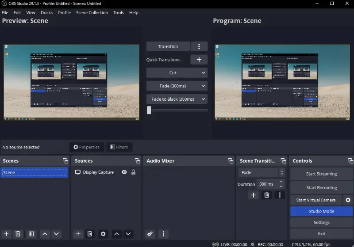
Task: Pop out the Audio Mixer dock
Action: click(231, 161)
